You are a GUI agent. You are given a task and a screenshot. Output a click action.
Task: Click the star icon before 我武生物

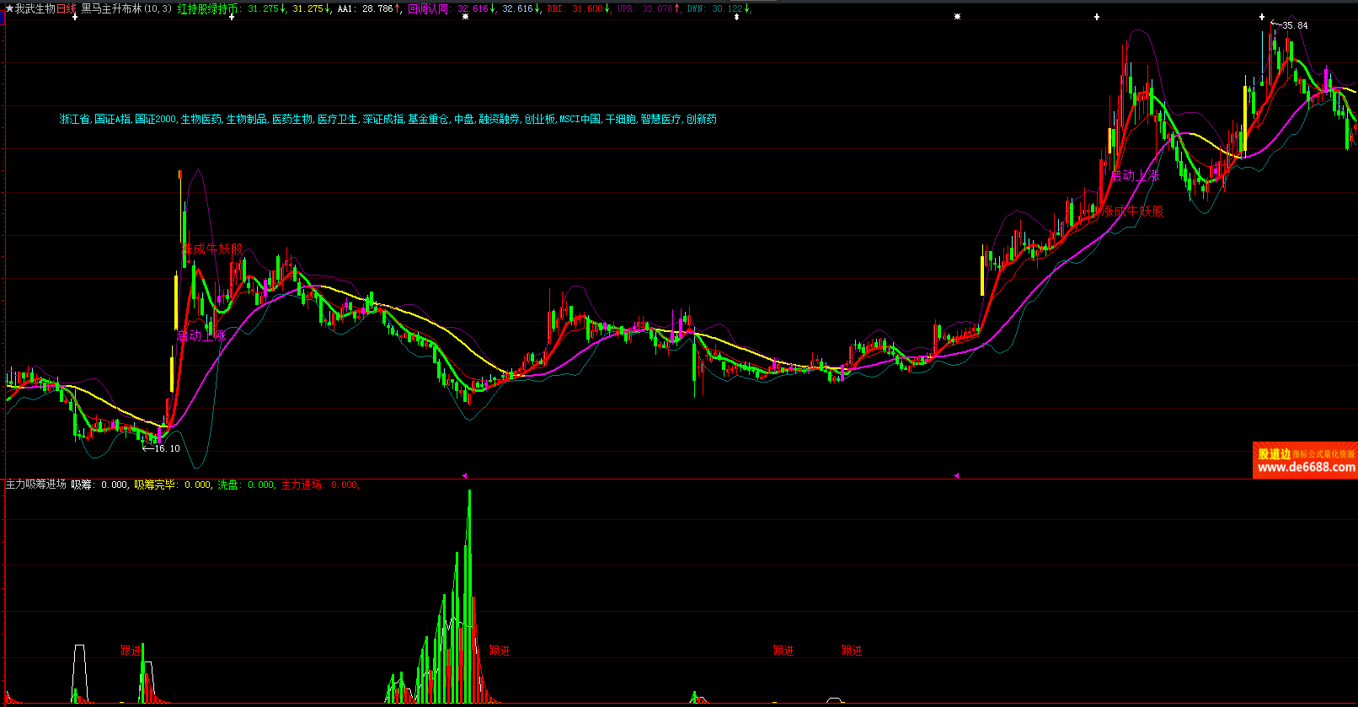click(x=9, y=8)
